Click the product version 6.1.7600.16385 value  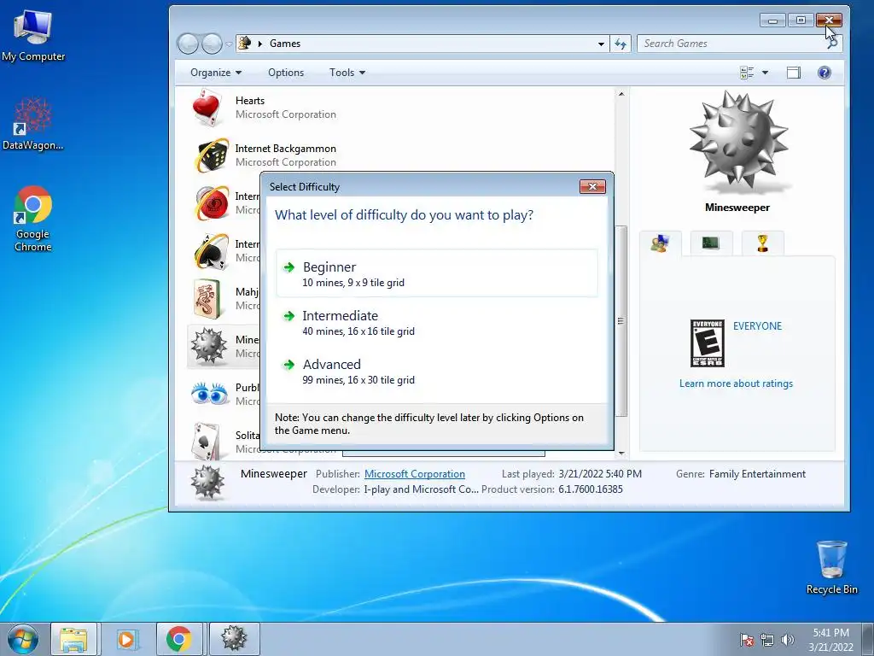(591, 489)
